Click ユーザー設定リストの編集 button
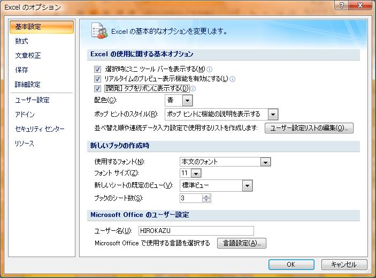Image resolution: width=376 pixels, height=278 pixels. [309, 128]
